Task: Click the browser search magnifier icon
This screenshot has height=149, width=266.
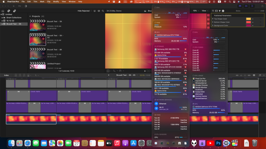Action: coord(103,11)
